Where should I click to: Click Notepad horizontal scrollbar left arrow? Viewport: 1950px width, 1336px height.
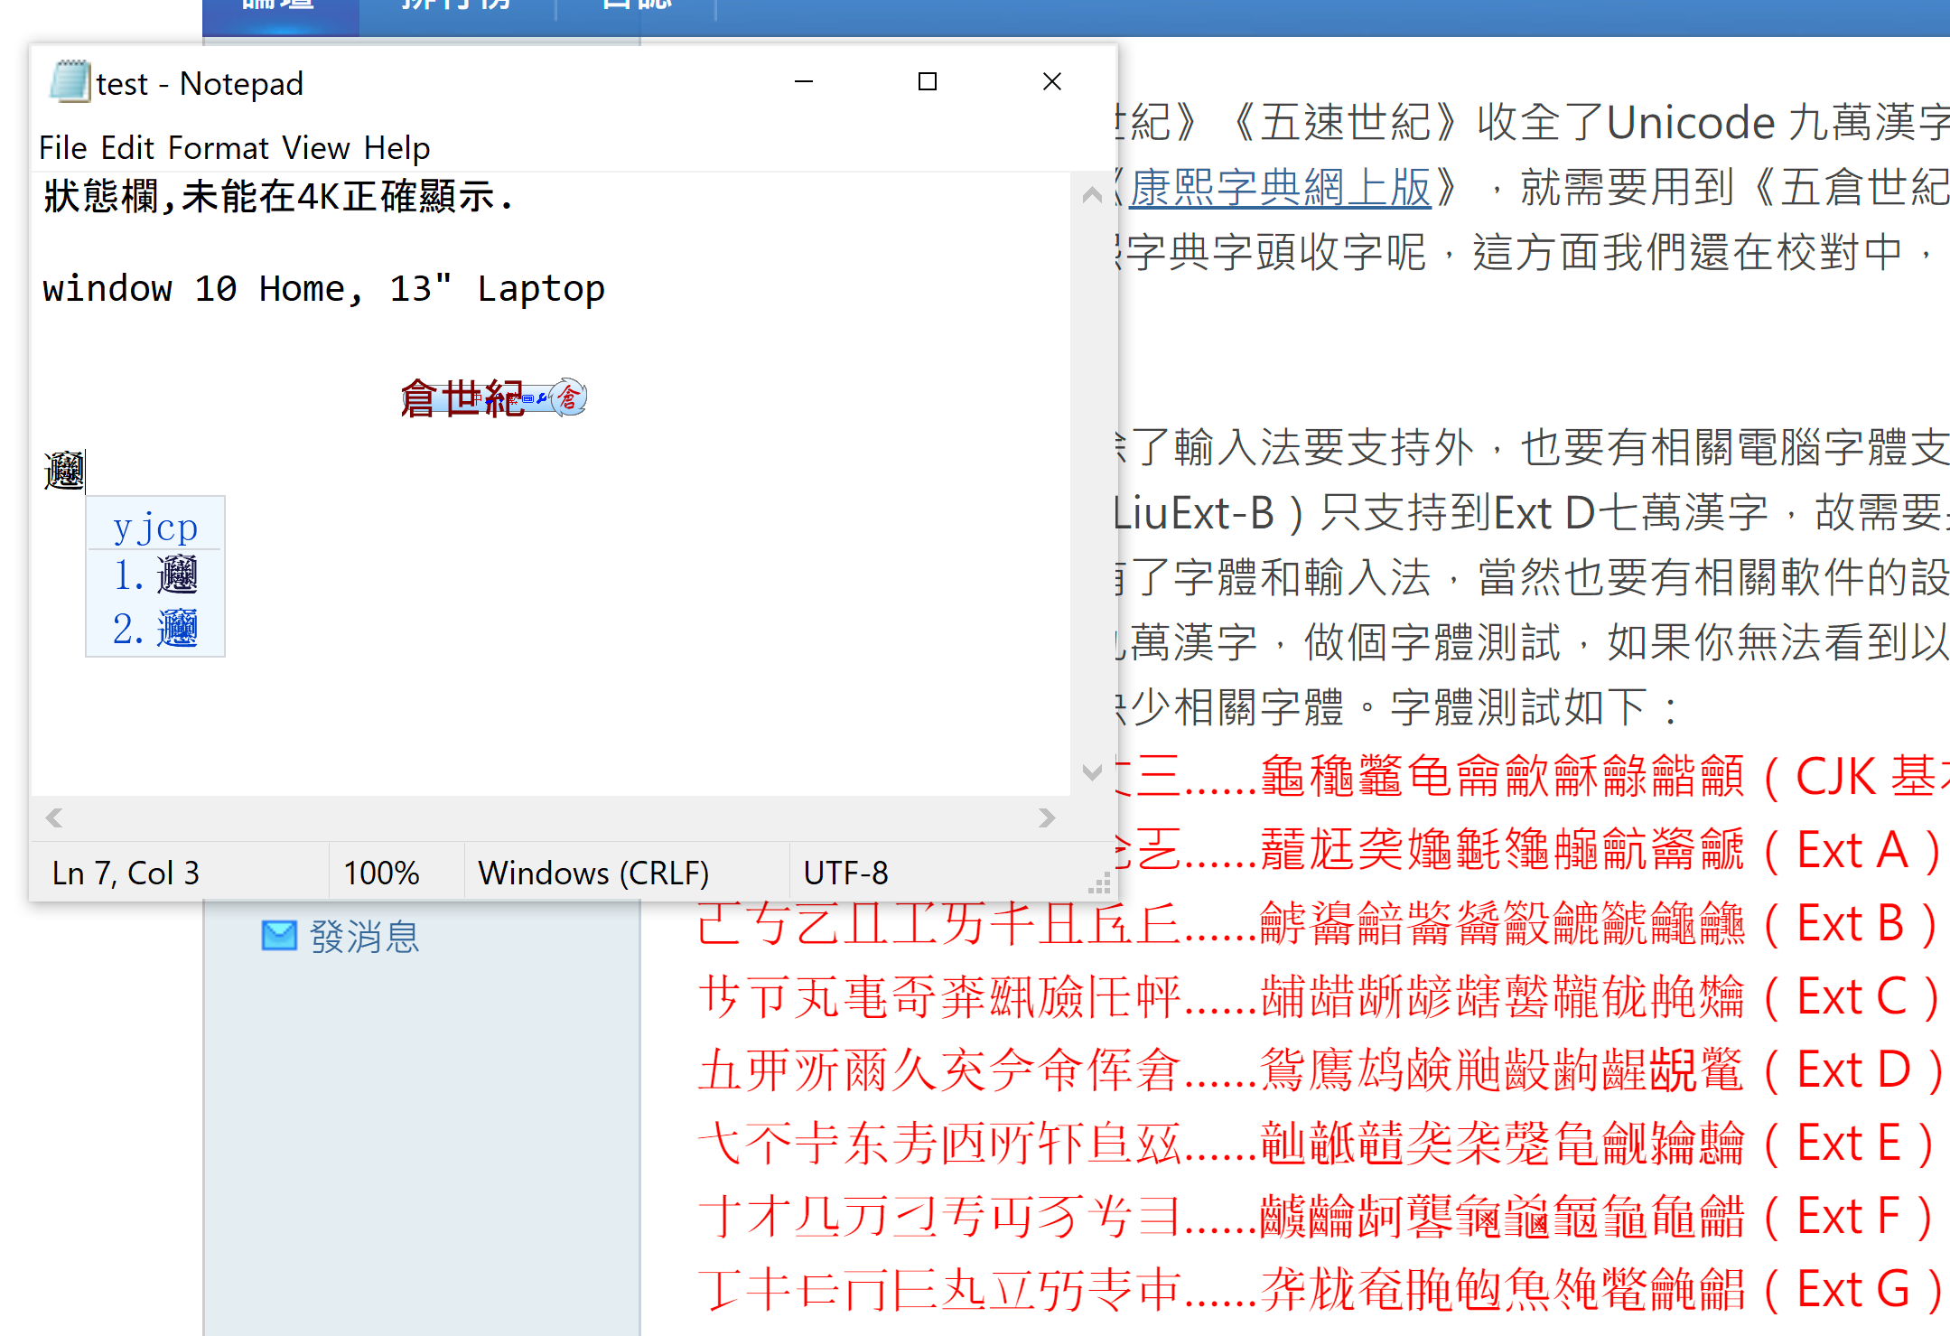pos(54,817)
